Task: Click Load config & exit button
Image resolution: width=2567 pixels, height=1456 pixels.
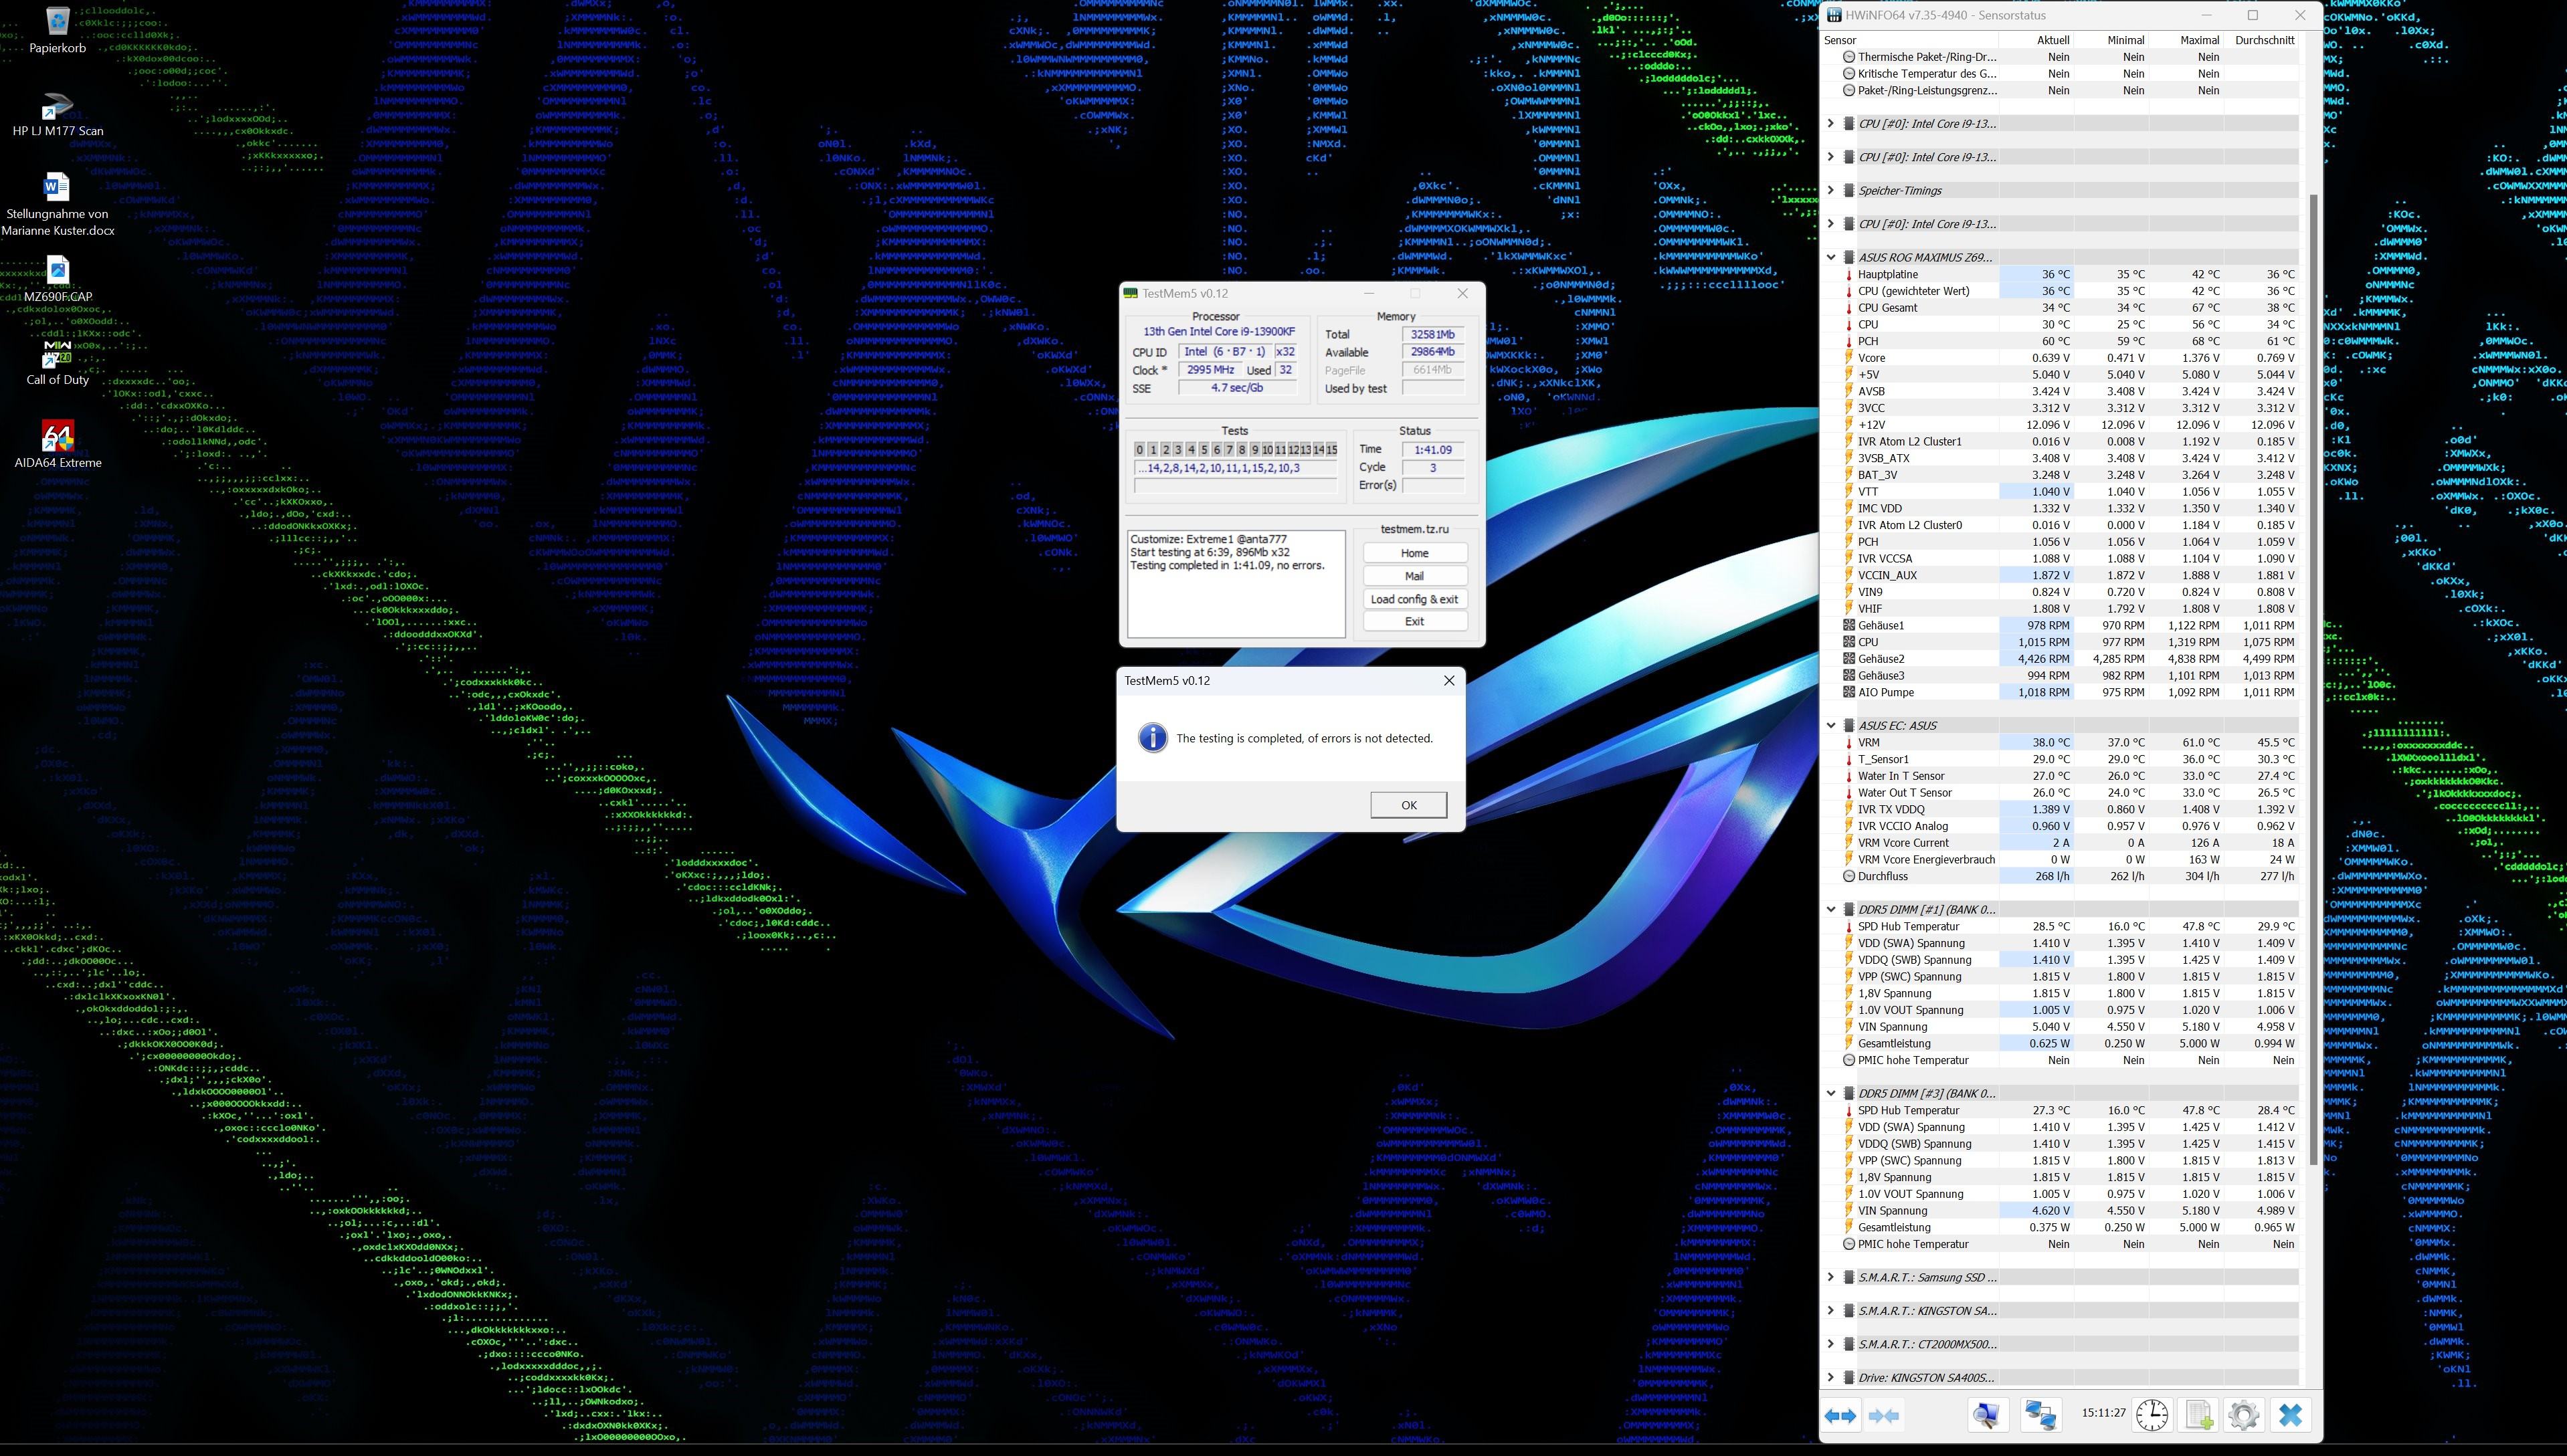Action: point(1414,599)
